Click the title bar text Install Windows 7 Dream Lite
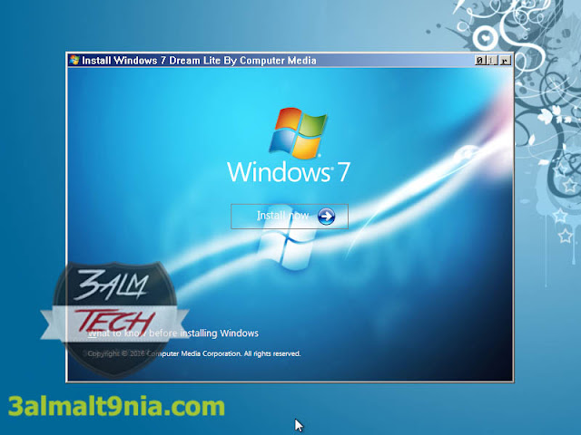581x435 pixels. tap(152, 61)
